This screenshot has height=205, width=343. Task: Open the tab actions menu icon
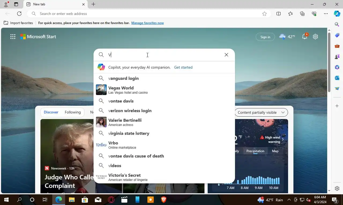[x=16, y=4]
